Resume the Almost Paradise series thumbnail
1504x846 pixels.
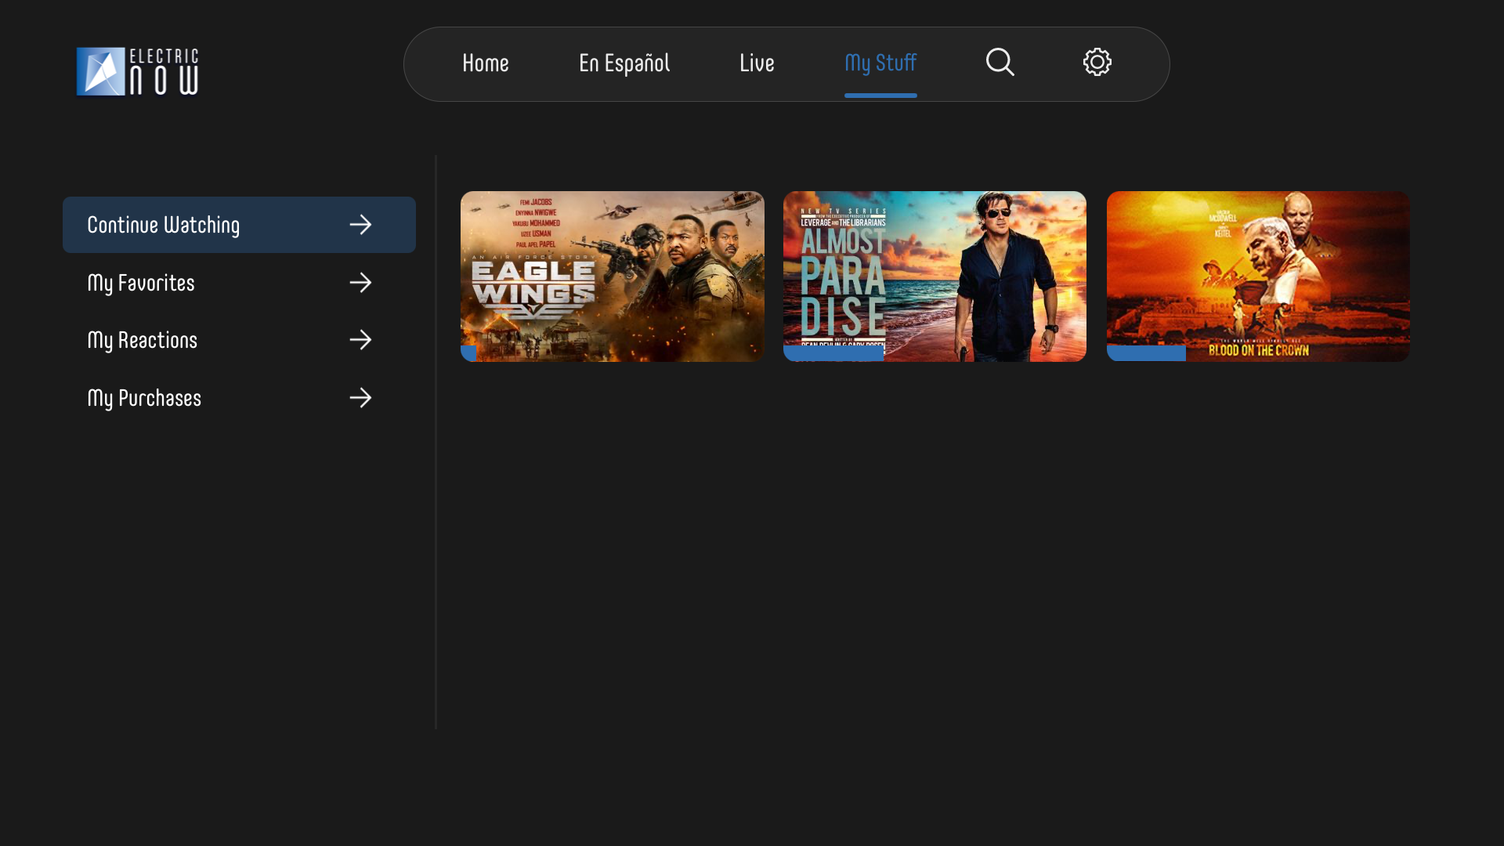tap(935, 277)
